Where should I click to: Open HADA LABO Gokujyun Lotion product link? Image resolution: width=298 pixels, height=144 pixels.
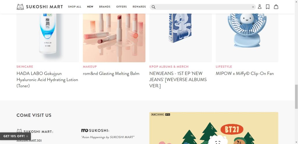pos(47,80)
